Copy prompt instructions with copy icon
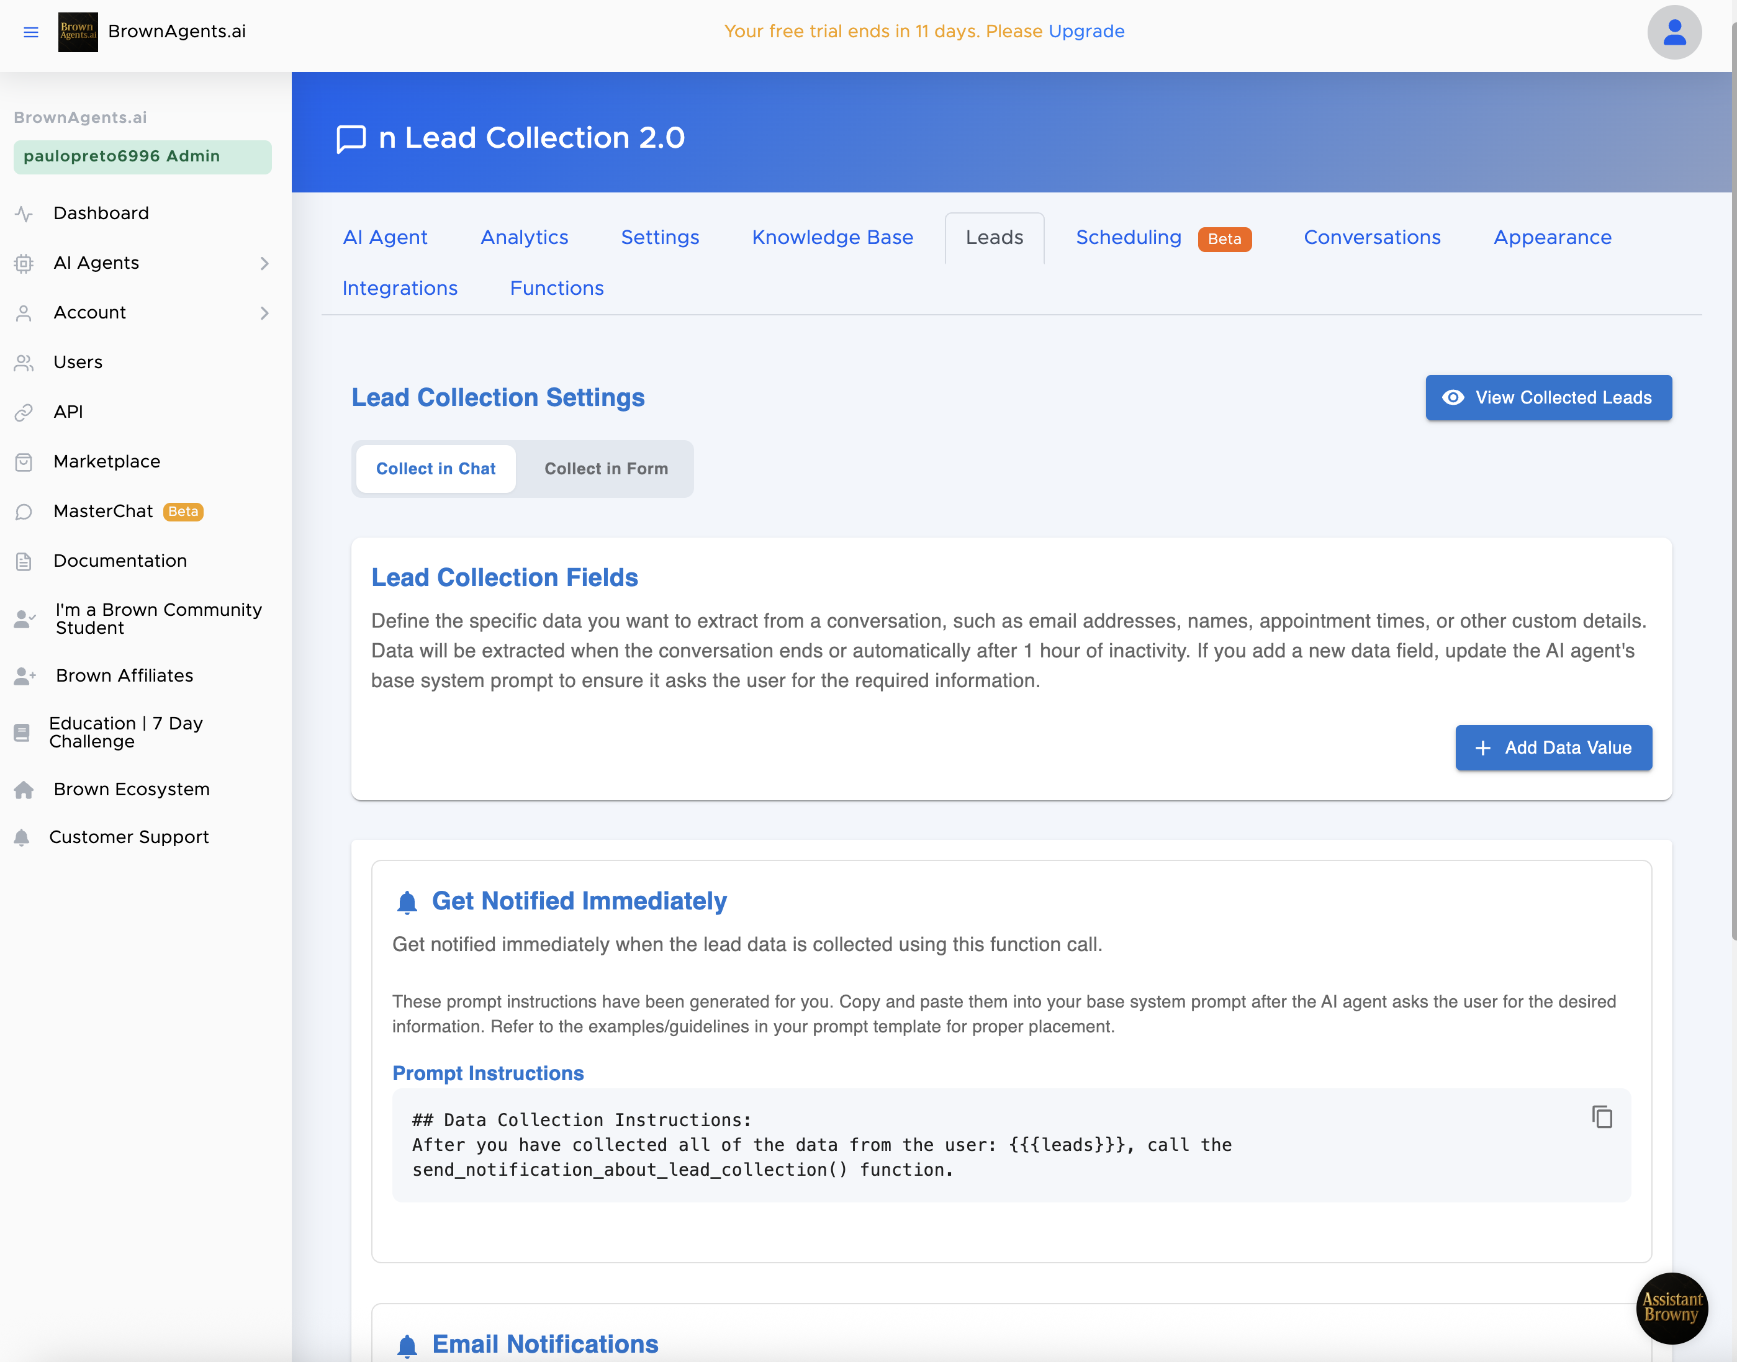 click(1602, 1116)
